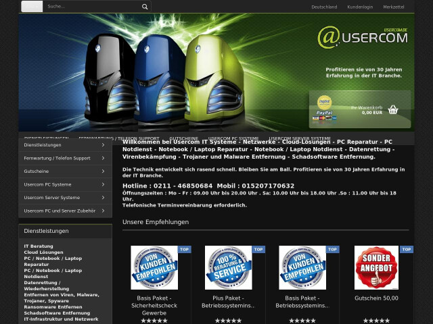Open the search category dropdown left of Suche
The width and height of the screenshot is (433, 324).
[32, 6]
